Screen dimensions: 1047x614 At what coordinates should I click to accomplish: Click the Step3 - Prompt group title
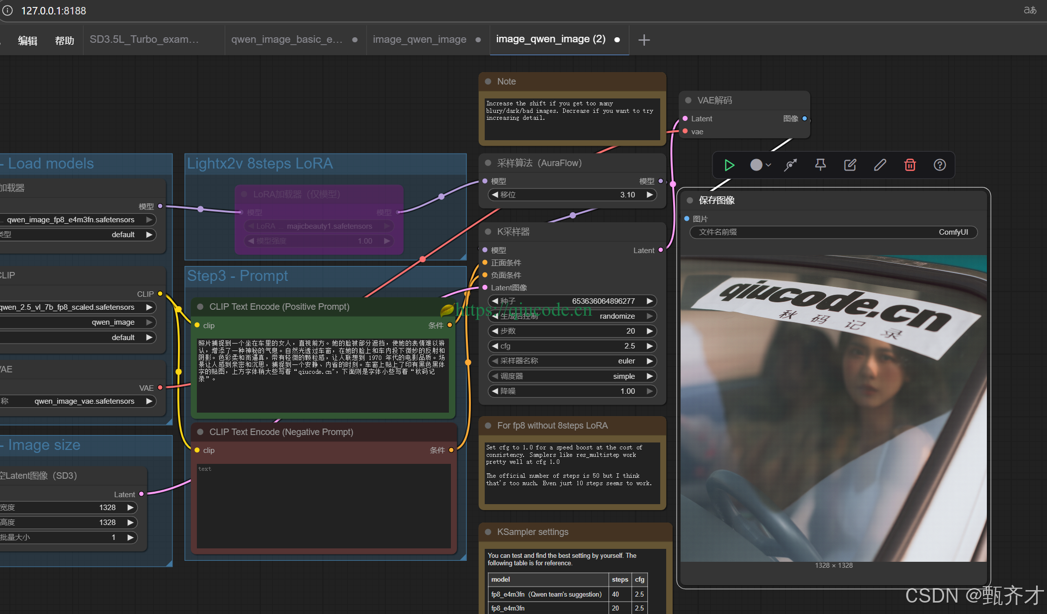(x=238, y=276)
